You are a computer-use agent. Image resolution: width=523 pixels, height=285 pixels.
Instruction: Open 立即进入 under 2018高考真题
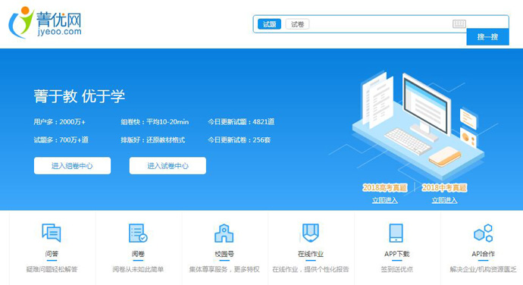tap(385, 200)
